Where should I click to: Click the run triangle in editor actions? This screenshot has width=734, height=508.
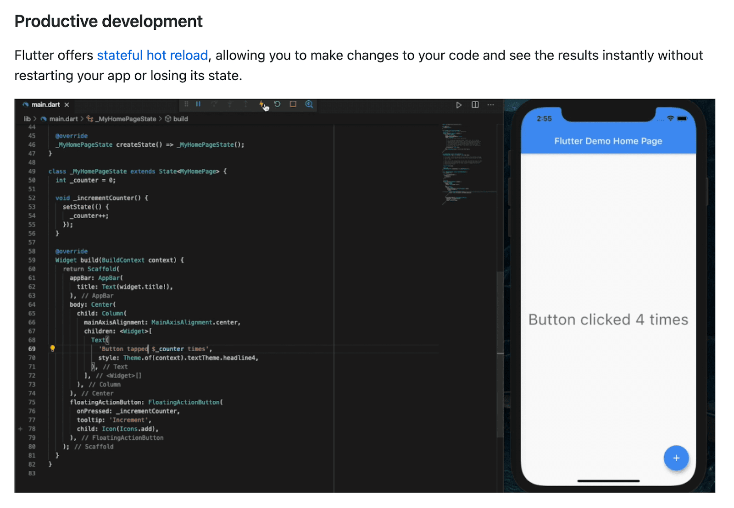pyautogui.click(x=459, y=105)
